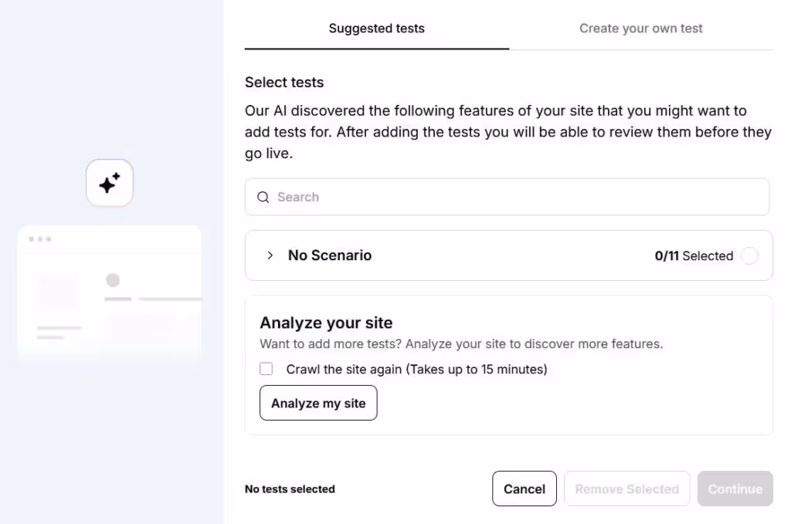Click the Remove Selected button

626,489
